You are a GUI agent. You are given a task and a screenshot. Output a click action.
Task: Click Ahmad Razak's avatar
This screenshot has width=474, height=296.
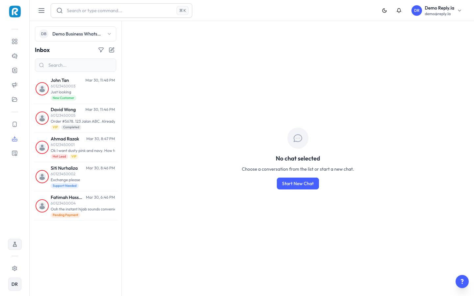(42, 147)
